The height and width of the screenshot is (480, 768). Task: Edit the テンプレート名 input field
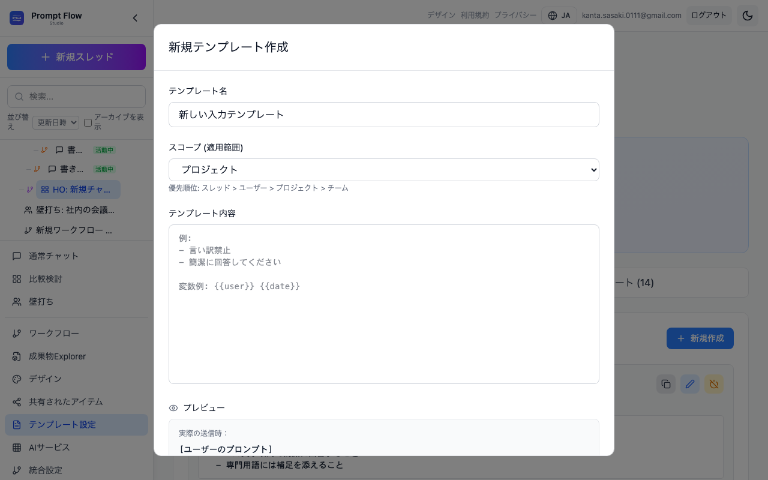click(x=384, y=115)
